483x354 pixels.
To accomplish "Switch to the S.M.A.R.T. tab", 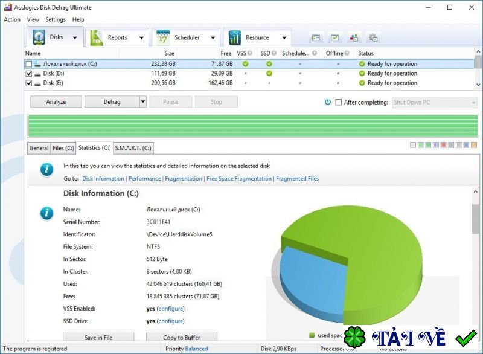I will tap(132, 147).
